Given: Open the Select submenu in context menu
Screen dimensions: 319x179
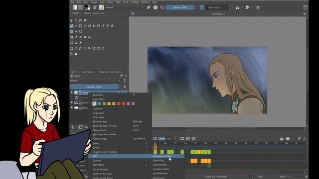Looking at the screenshot, I should 120,143.
